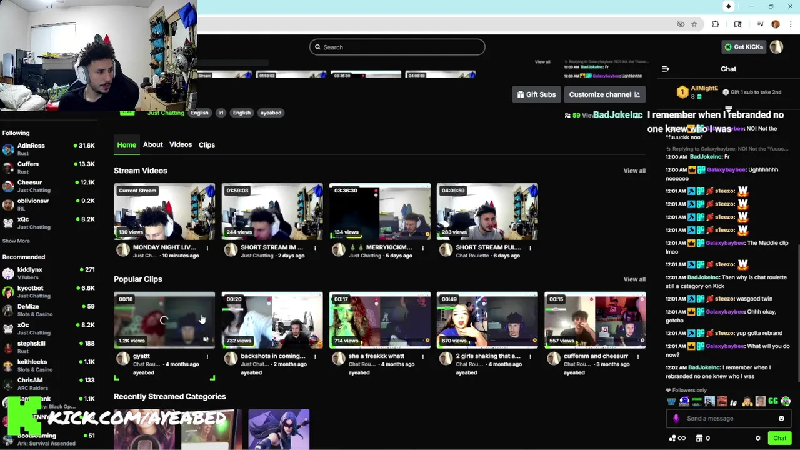Open odilvionsw channel in sidebar
This screenshot has width=800, height=450.
pyautogui.click(x=49, y=204)
